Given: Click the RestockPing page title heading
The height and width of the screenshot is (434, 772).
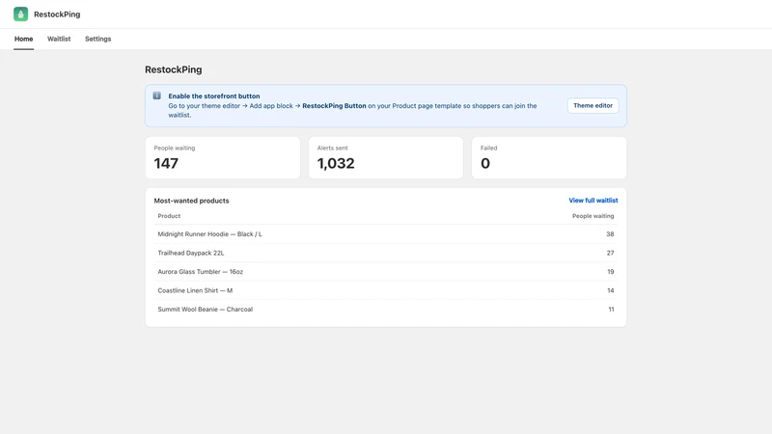Looking at the screenshot, I should point(174,69).
